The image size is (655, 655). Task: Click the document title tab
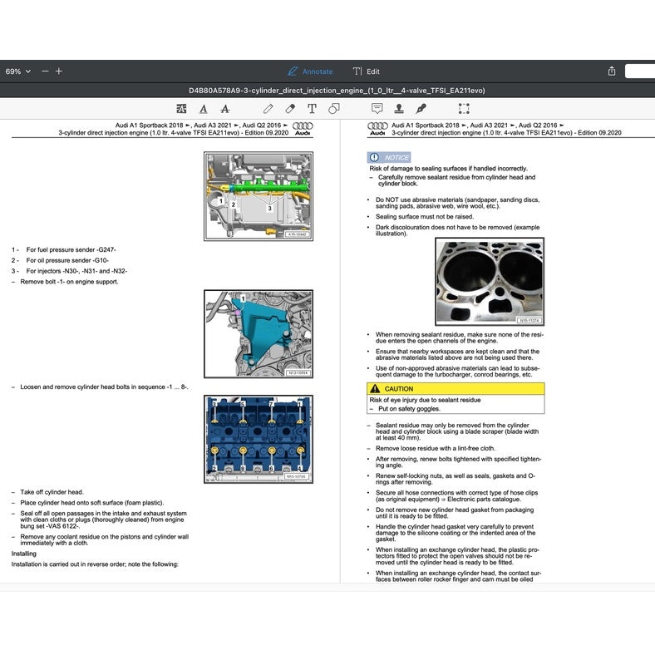[327, 90]
